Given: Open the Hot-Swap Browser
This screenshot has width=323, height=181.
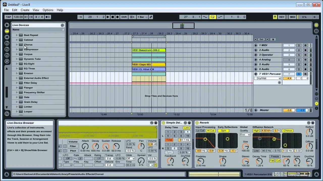Looking at the screenshot, I should [x=7, y=61].
